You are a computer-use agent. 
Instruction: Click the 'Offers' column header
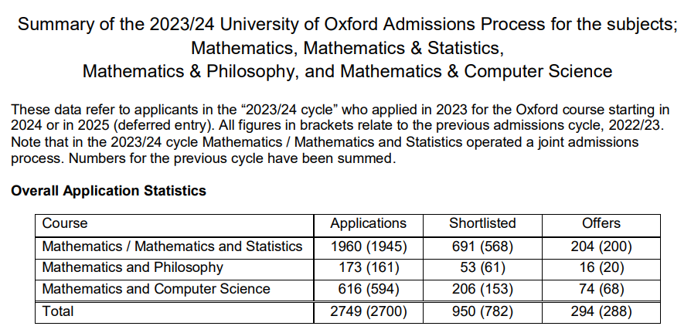tap(601, 223)
